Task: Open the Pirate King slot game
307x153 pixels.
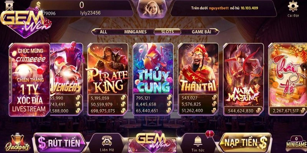Action: [x=108, y=79]
